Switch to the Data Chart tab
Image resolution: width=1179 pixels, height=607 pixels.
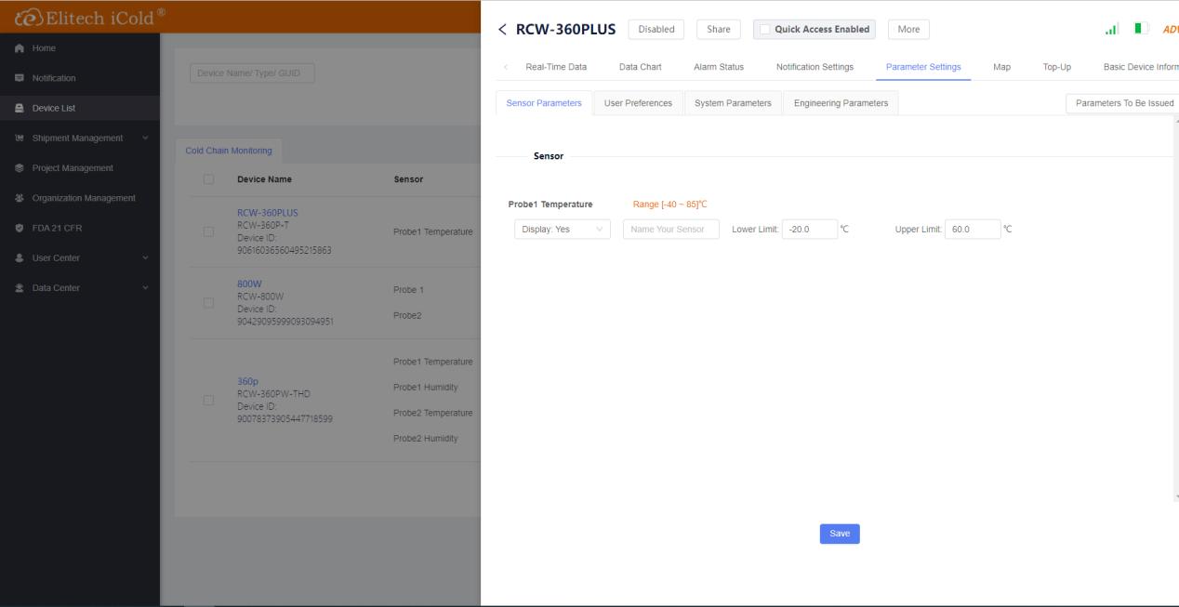pyautogui.click(x=640, y=66)
